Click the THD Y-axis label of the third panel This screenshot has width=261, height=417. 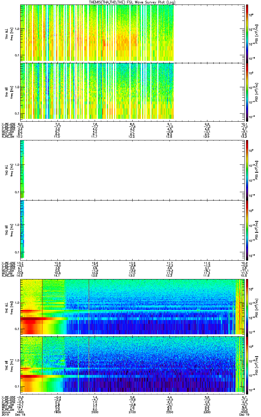pos(8,170)
